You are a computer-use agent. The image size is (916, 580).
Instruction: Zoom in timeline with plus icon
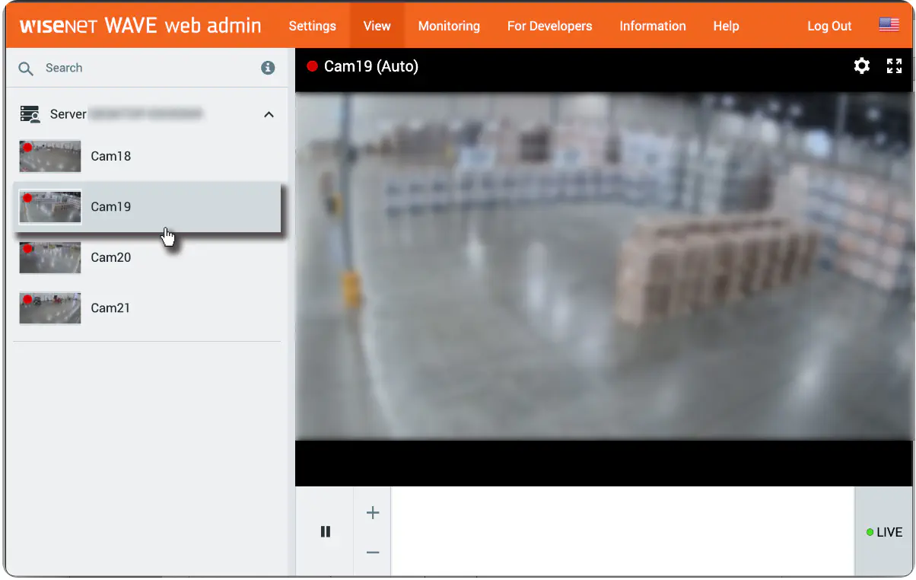point(373,513)
